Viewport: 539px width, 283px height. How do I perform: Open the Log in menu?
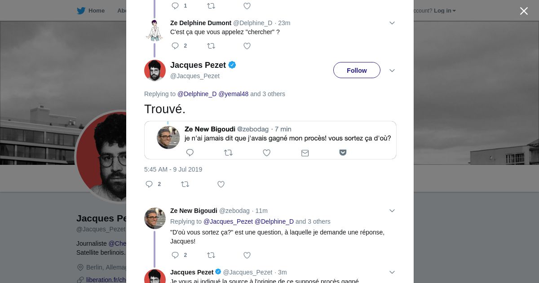(444, 11)
